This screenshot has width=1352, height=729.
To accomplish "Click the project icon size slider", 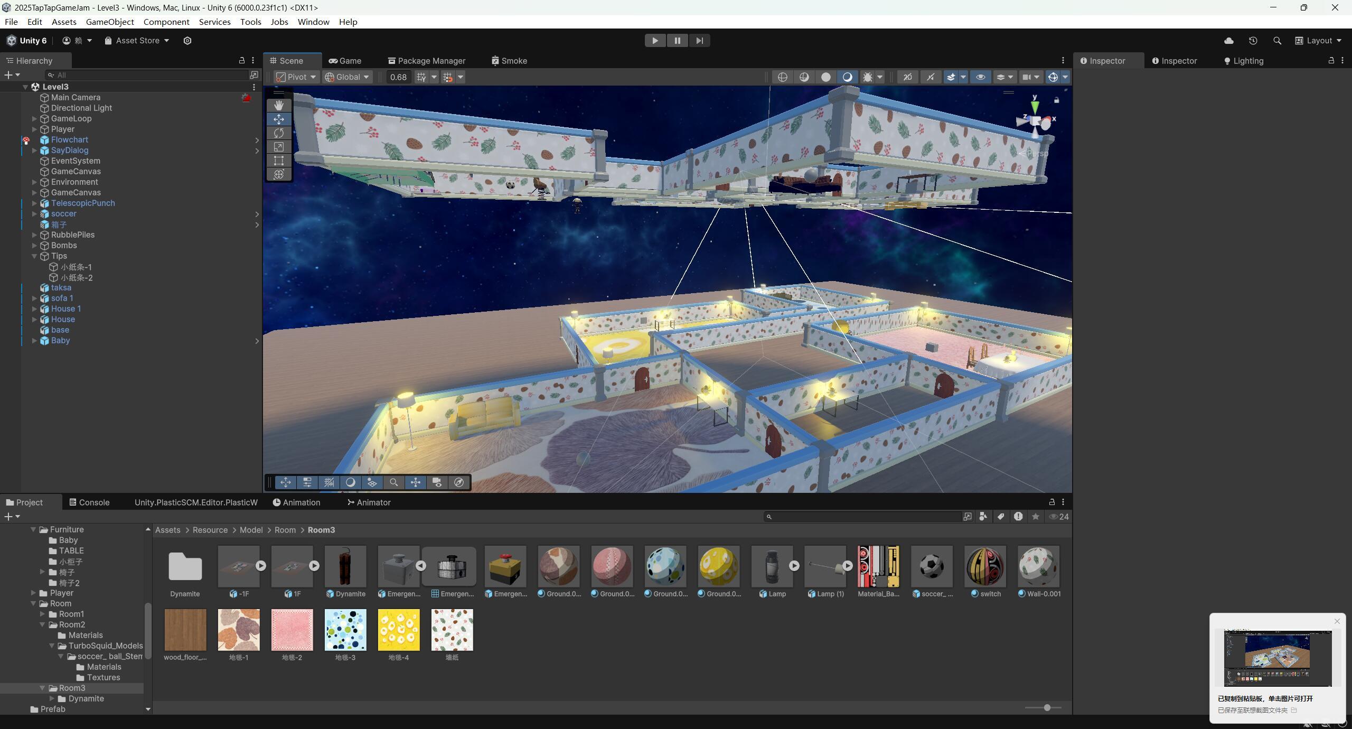I will click(x=1046, y=707).
